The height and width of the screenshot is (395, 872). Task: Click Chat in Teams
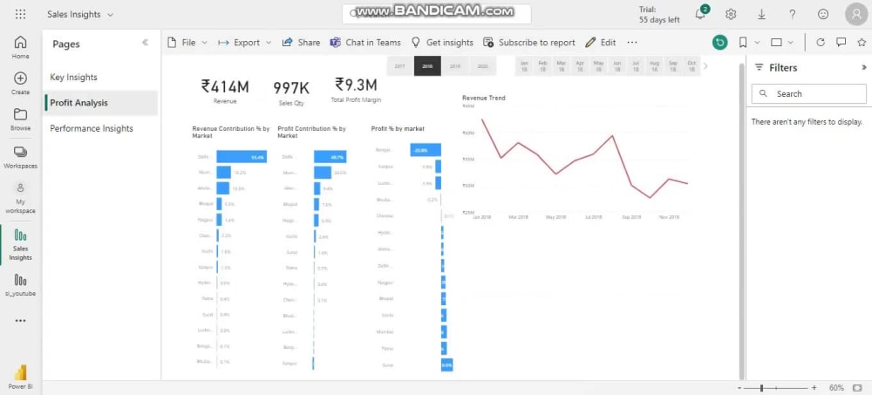[x=365, y=42]
